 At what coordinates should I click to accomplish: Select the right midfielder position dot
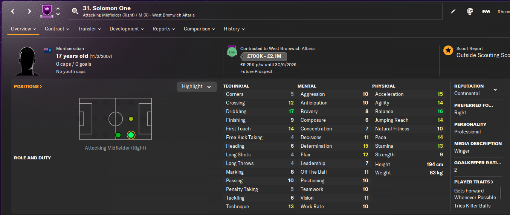tap(118, 135)
